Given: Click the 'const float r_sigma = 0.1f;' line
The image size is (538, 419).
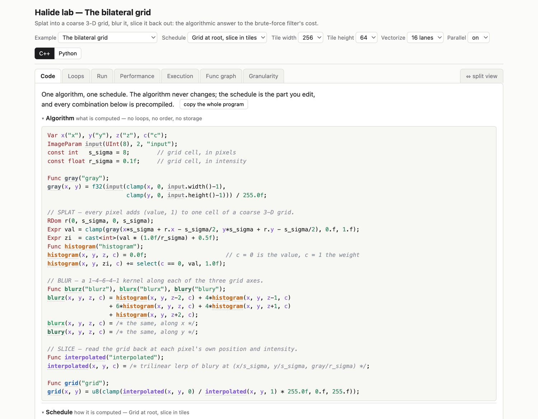Looking at the screenshot, I should click(x=93, y=161).
